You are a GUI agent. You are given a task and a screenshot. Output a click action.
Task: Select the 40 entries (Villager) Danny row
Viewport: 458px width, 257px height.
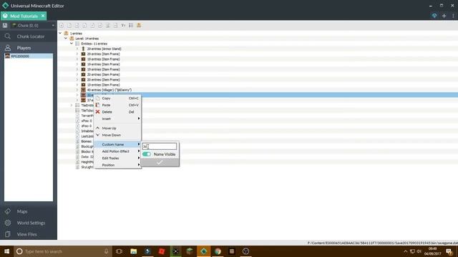(x=109, y=90)
